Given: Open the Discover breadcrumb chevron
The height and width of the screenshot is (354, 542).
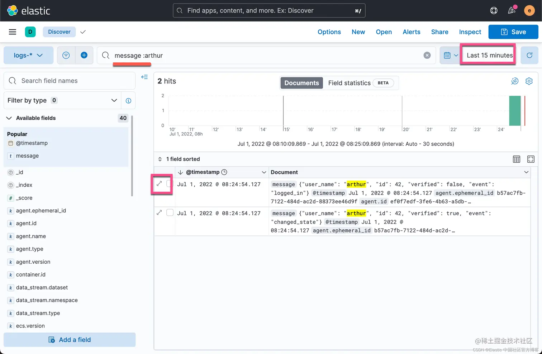Looking at the screenshot, I should tap(83, 32).
